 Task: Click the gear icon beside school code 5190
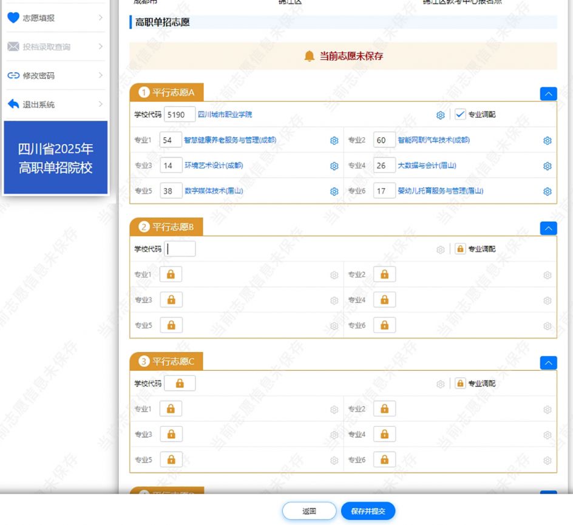440,115
